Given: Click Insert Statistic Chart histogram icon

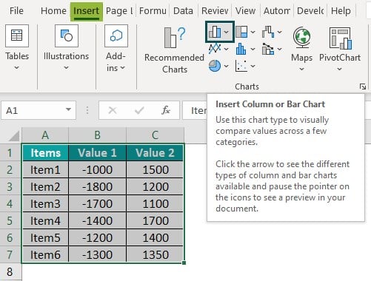Looking at the screenshot, I should (x=241, y=49).
